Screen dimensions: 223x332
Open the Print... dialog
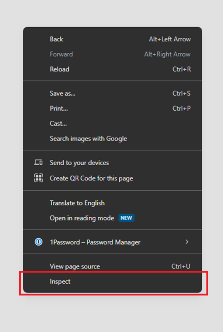112,108
